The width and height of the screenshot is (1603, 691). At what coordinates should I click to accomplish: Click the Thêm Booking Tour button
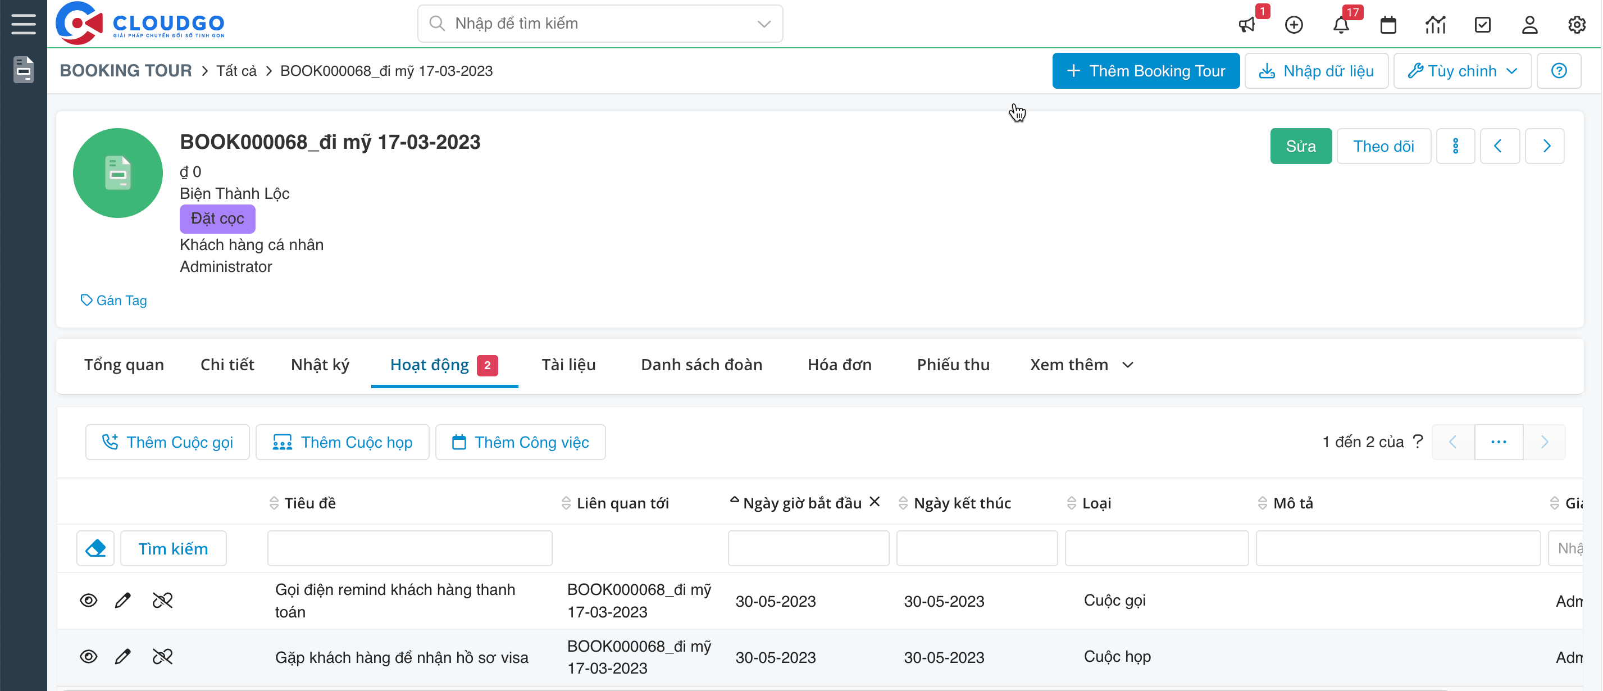[1145, 71]
